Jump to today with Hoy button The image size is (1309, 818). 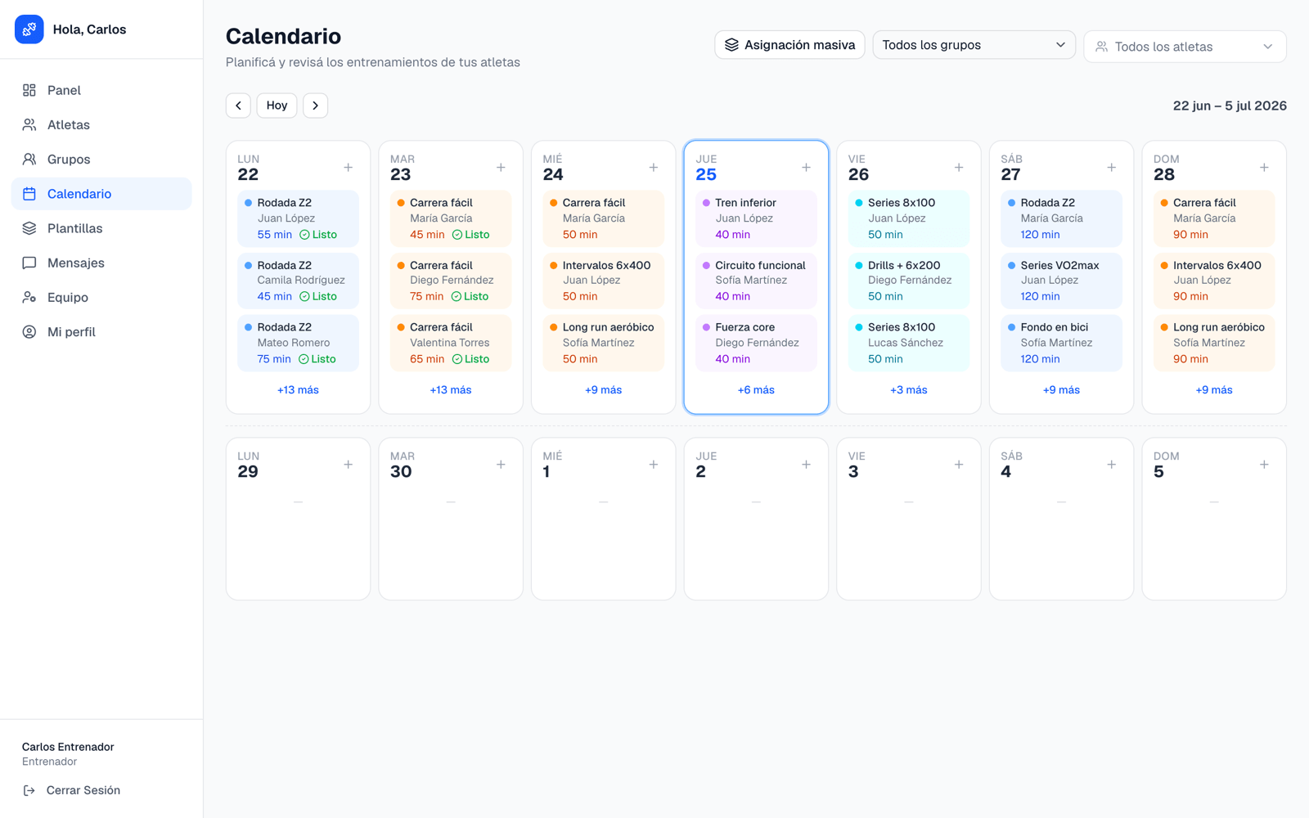[x=277, y=106]
